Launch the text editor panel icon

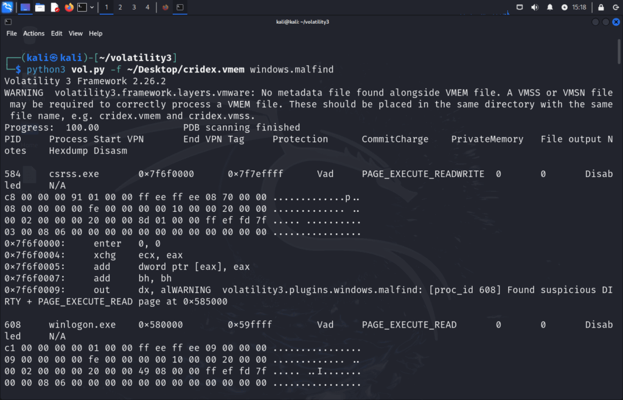55,7
